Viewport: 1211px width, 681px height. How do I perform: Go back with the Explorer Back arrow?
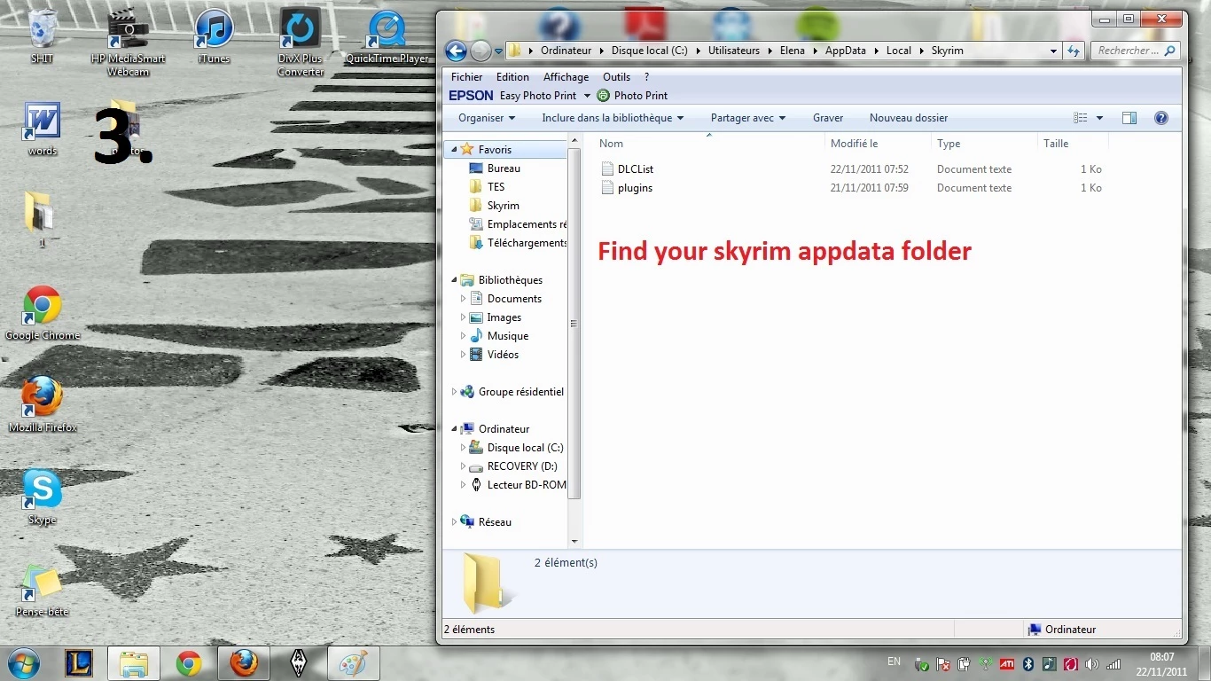(456, 51)
